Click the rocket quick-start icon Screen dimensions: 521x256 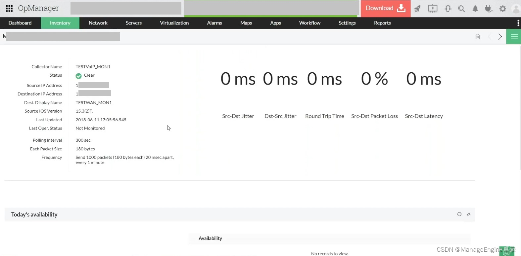[417, 9]
